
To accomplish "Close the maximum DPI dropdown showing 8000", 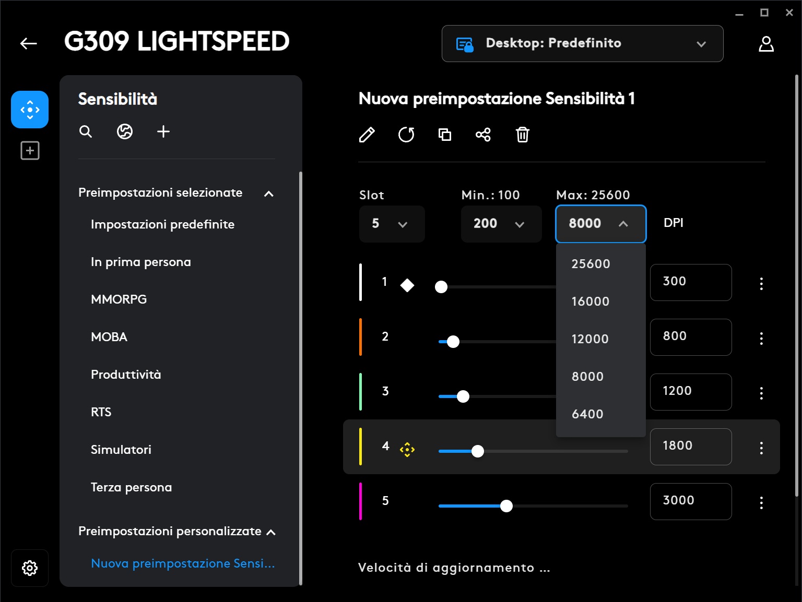I will tap(600, 224).
